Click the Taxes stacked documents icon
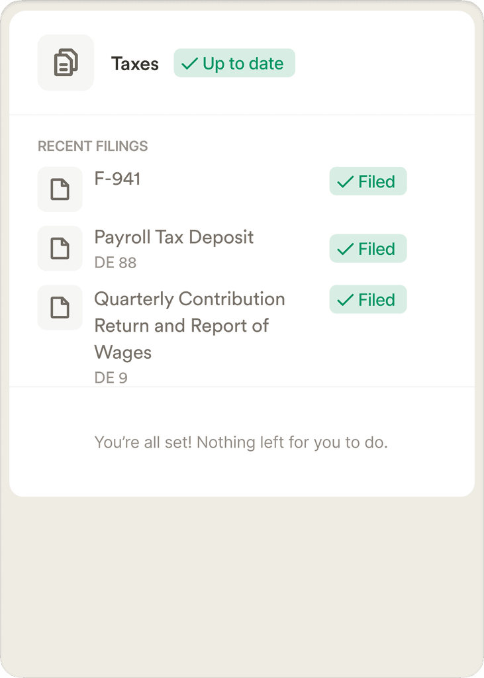The image size is (484, 678). [66, 63]
